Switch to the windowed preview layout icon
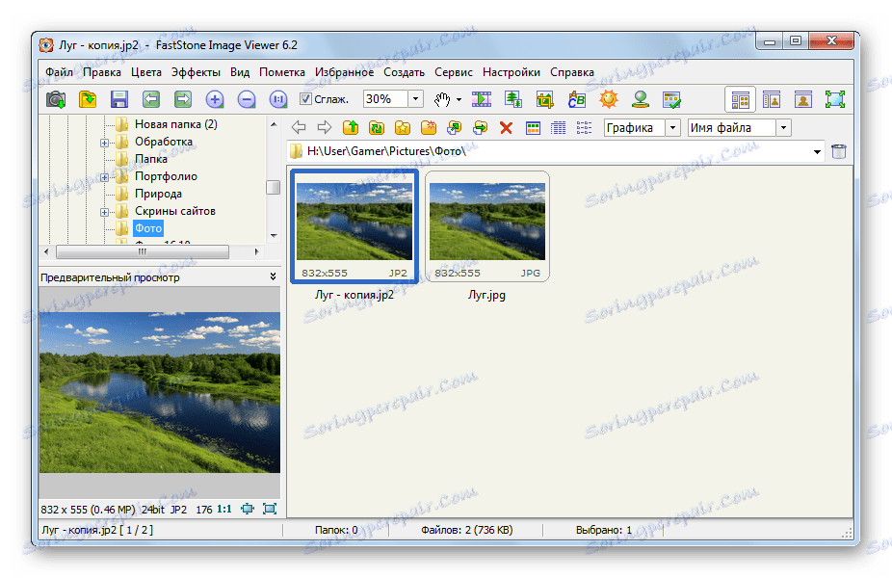 point(772,99)
